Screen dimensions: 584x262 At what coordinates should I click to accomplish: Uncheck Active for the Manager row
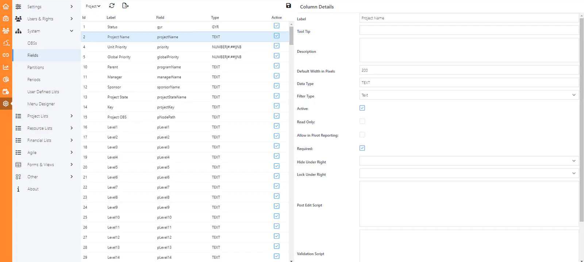pos(277,76)
